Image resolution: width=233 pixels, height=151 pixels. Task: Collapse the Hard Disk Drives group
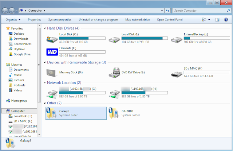coord(45,28)
